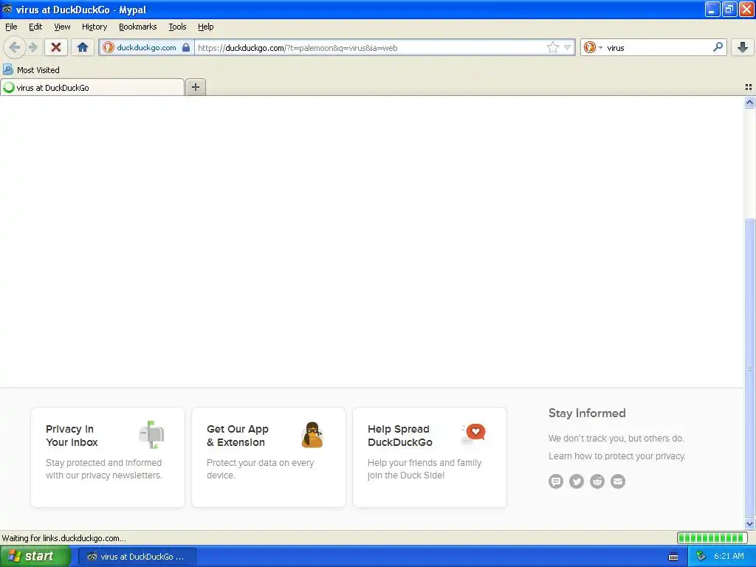756x567 pixels.
Task: Open the 'Help Spread DuckDuckGo' card
Action: point(430,457)
